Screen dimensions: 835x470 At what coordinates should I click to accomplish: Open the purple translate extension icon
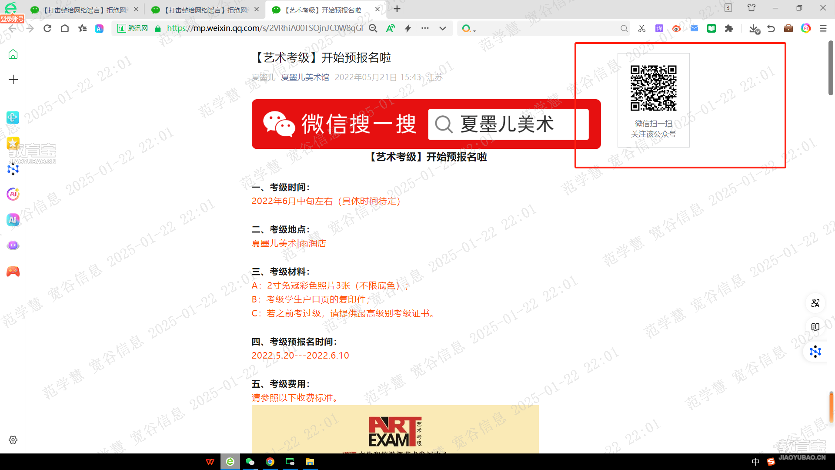point(659,29)
